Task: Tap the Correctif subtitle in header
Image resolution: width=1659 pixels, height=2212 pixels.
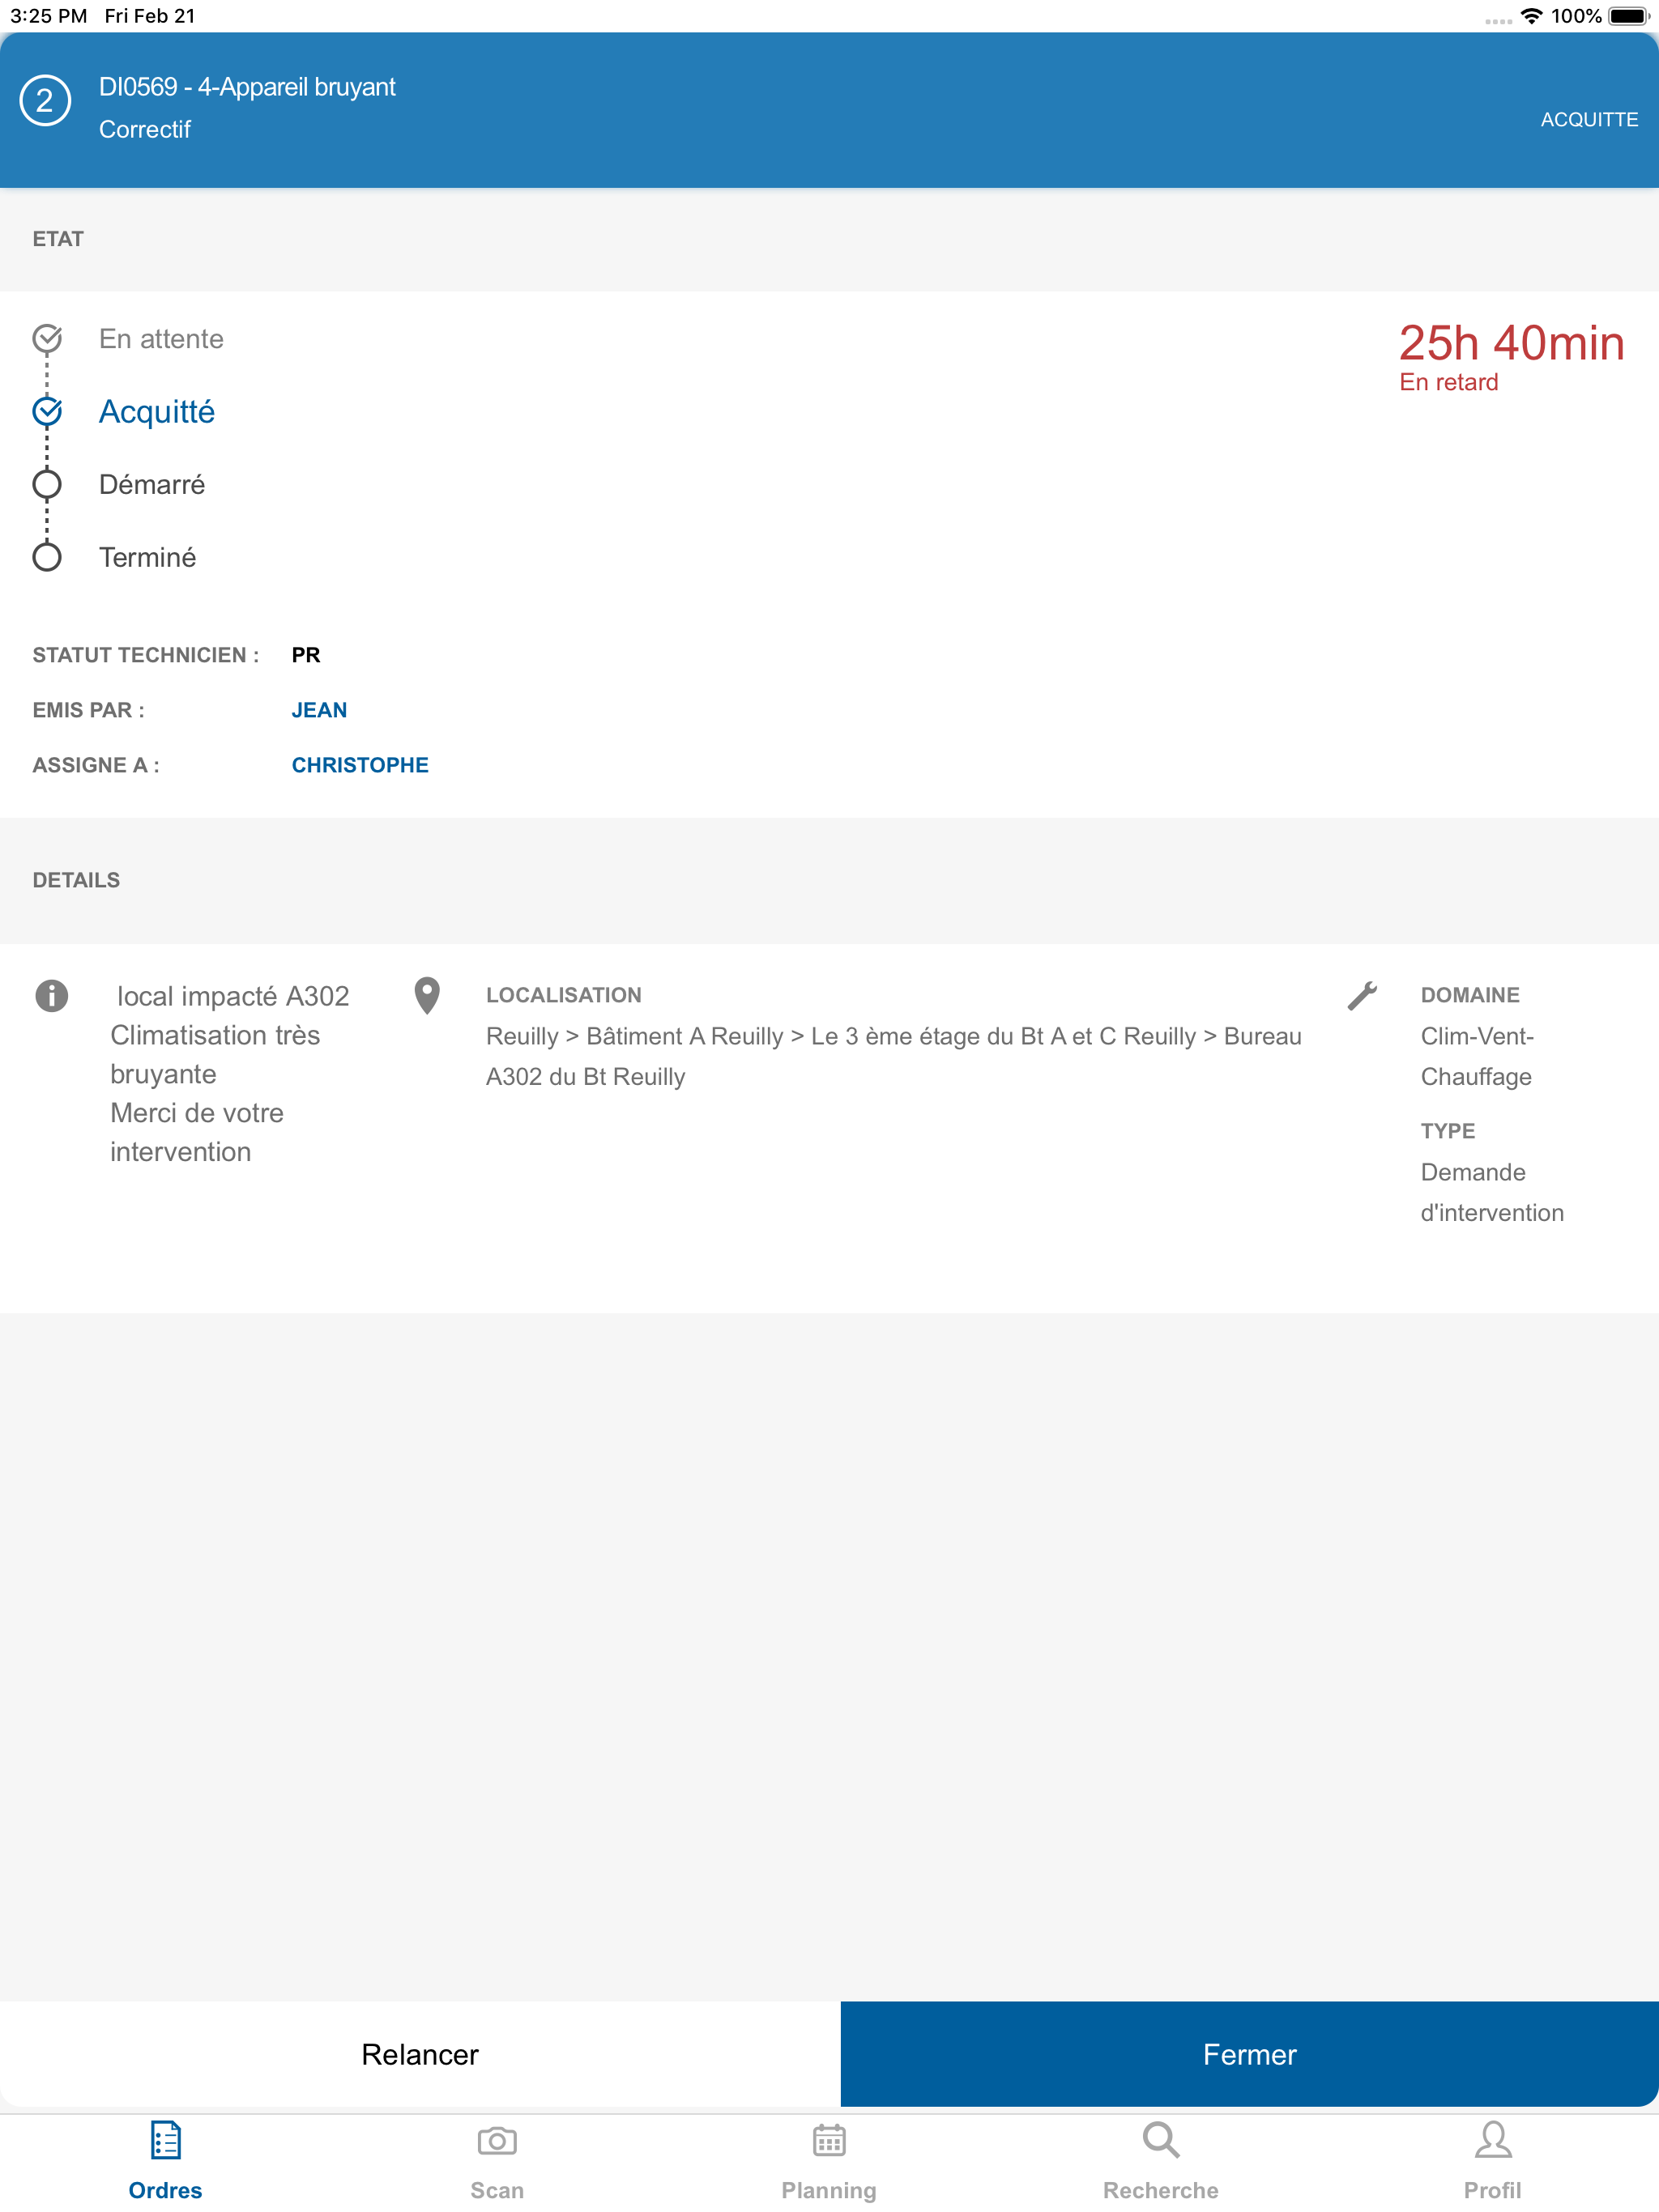Action: coord(145,130)
